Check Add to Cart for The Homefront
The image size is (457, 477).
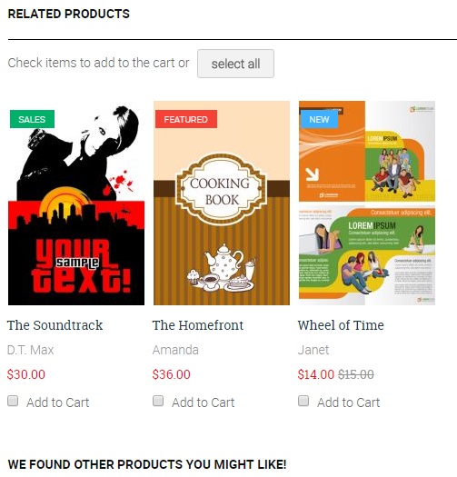tap(158, 401)
